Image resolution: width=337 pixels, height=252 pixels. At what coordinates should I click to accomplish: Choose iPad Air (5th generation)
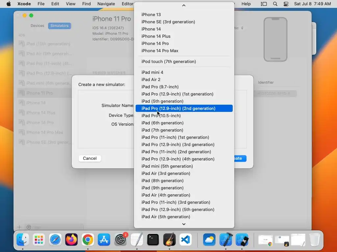184,217
